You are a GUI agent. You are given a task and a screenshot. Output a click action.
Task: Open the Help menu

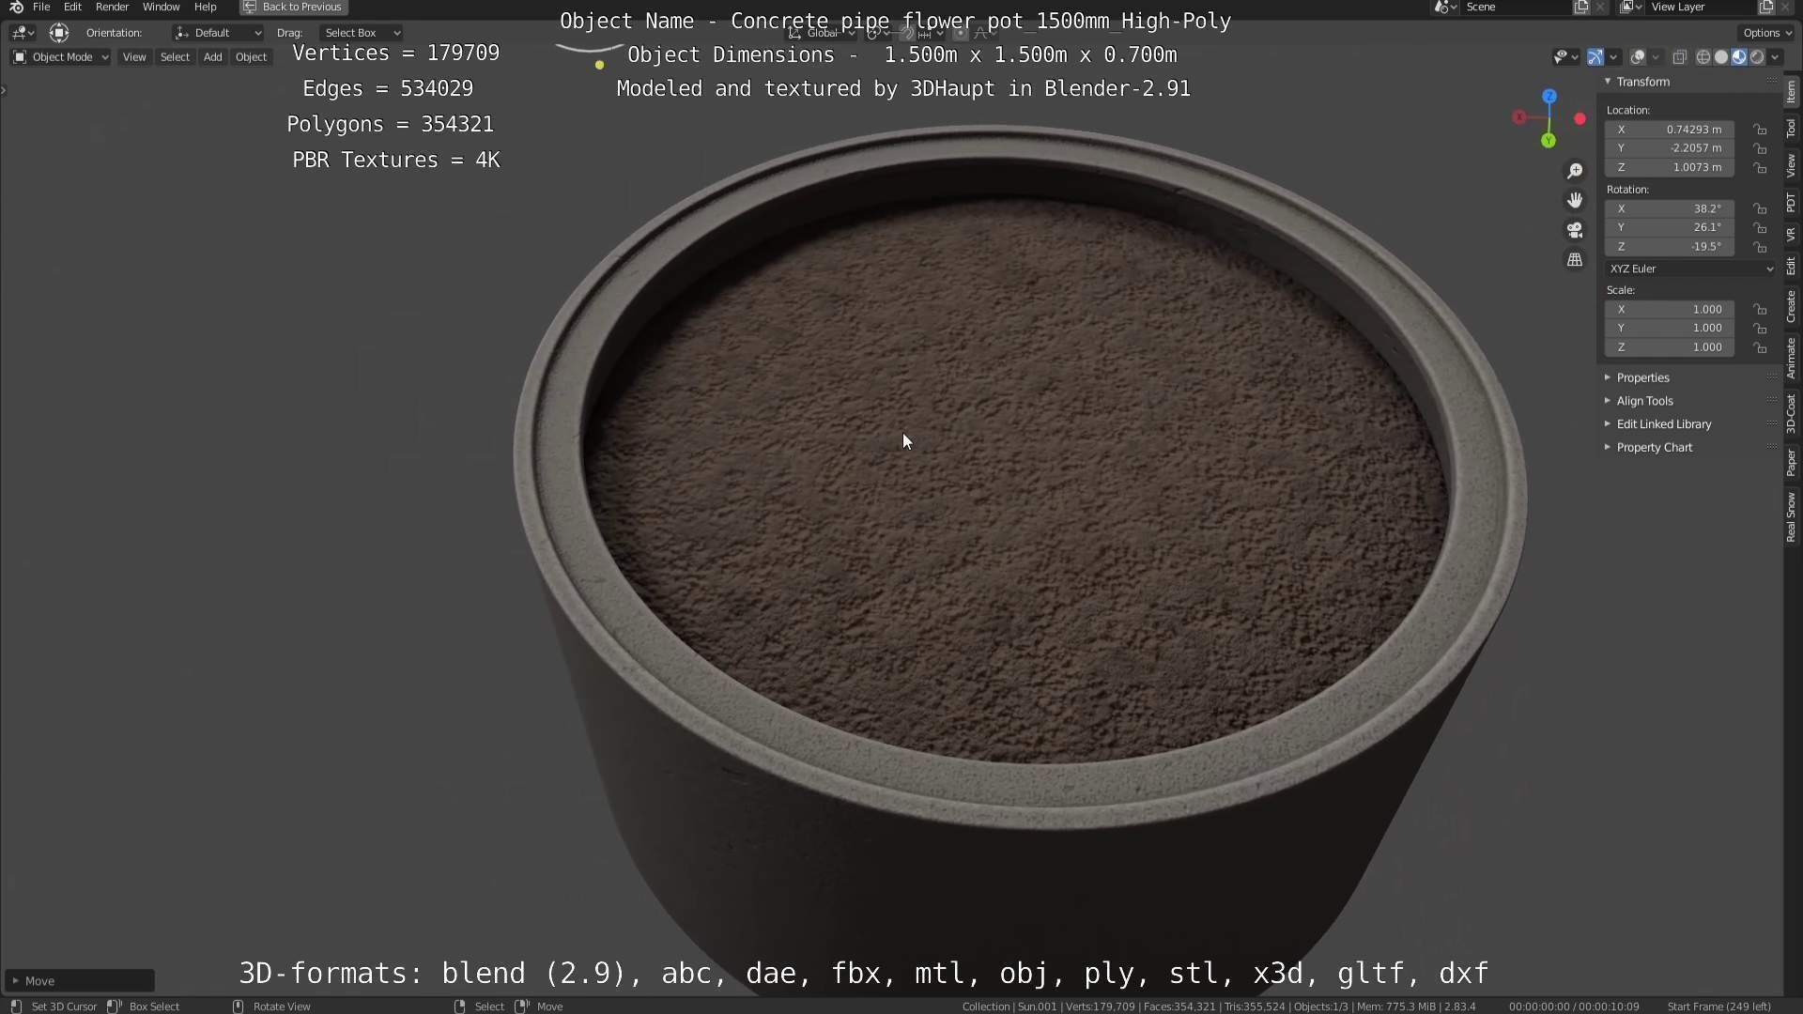(205, 7)
